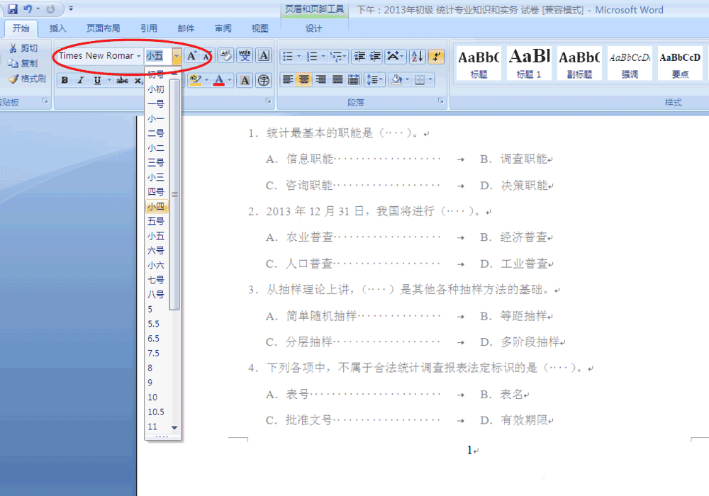The image size is (709, 496).
Task: Click the font size list down scroll arrow
Action: [x=174, y=427]
